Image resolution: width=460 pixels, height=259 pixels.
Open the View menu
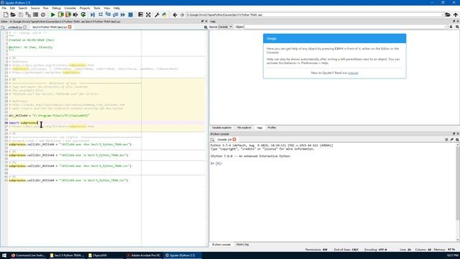coord(107,8)
